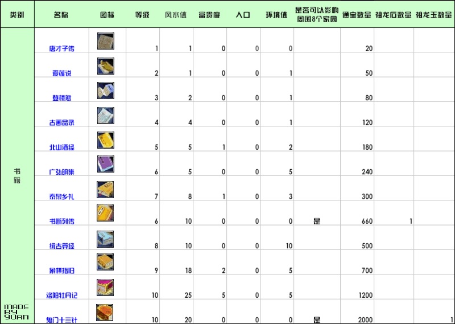Select the 类别 column header
The width and height of the screenshot is (455, 324).
click(17, 15)
